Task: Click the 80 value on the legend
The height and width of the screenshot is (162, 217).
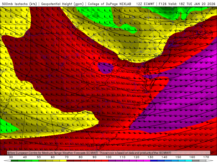Action: point(81,157)
